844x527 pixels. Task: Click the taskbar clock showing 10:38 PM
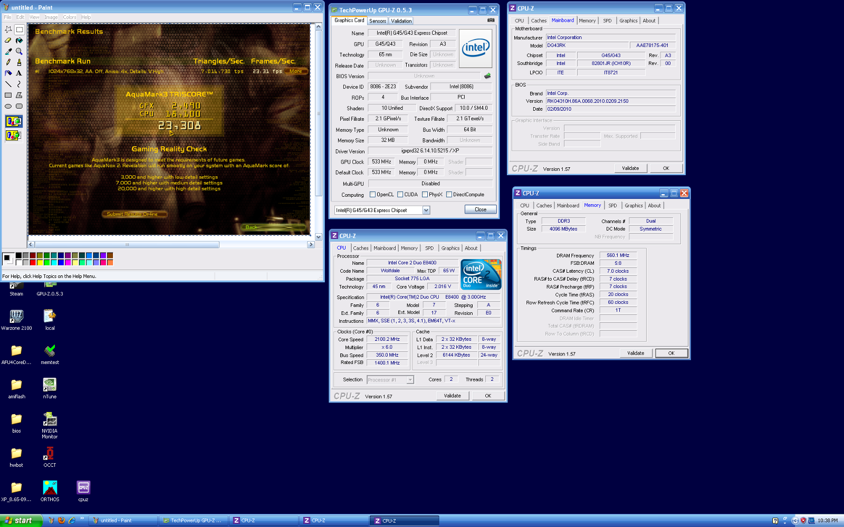click(x=828, y=521)
